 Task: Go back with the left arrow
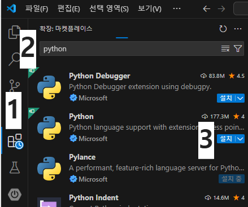coord(207,8)
